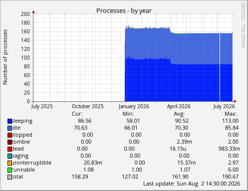Click the 'sleeping' legend label

coord(22,121)
